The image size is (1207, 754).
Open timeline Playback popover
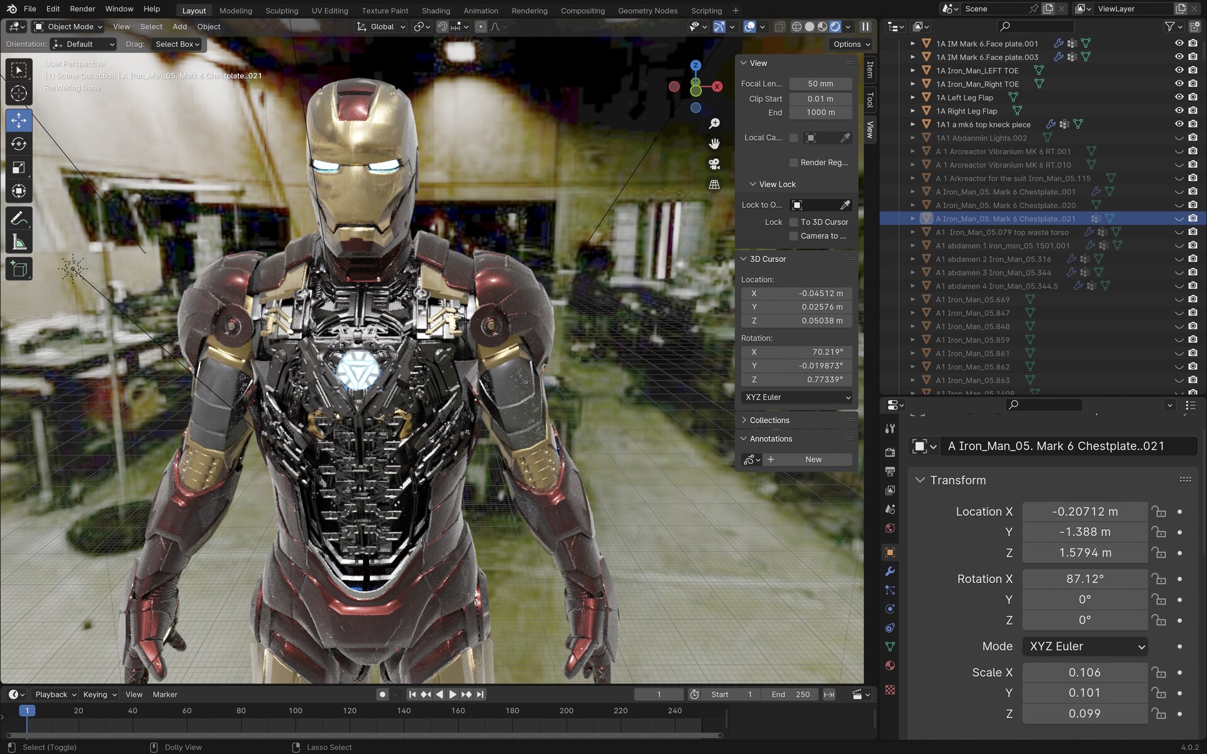[55, 694]
